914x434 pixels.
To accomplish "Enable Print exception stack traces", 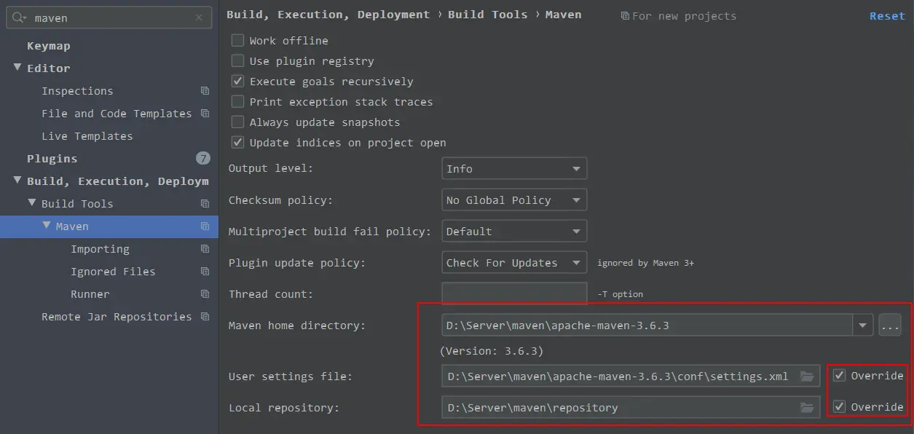I will coord(237,101).
